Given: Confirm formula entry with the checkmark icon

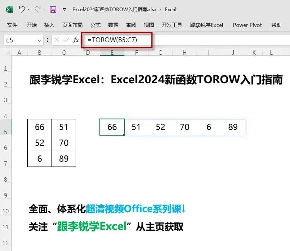Looking at the screenshot, I should [66, 40].
